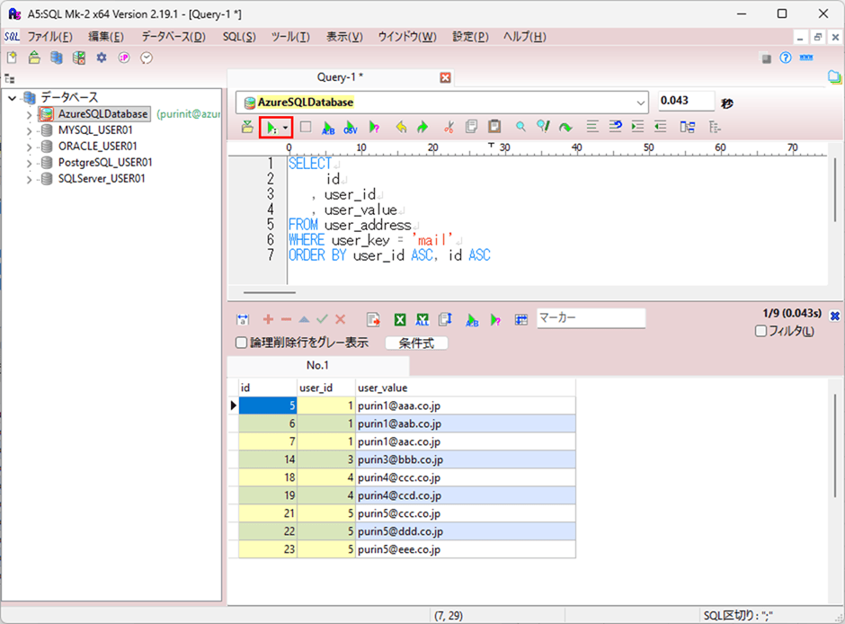
Task: Click the red plus add-row icon
Action: [268, 319]
